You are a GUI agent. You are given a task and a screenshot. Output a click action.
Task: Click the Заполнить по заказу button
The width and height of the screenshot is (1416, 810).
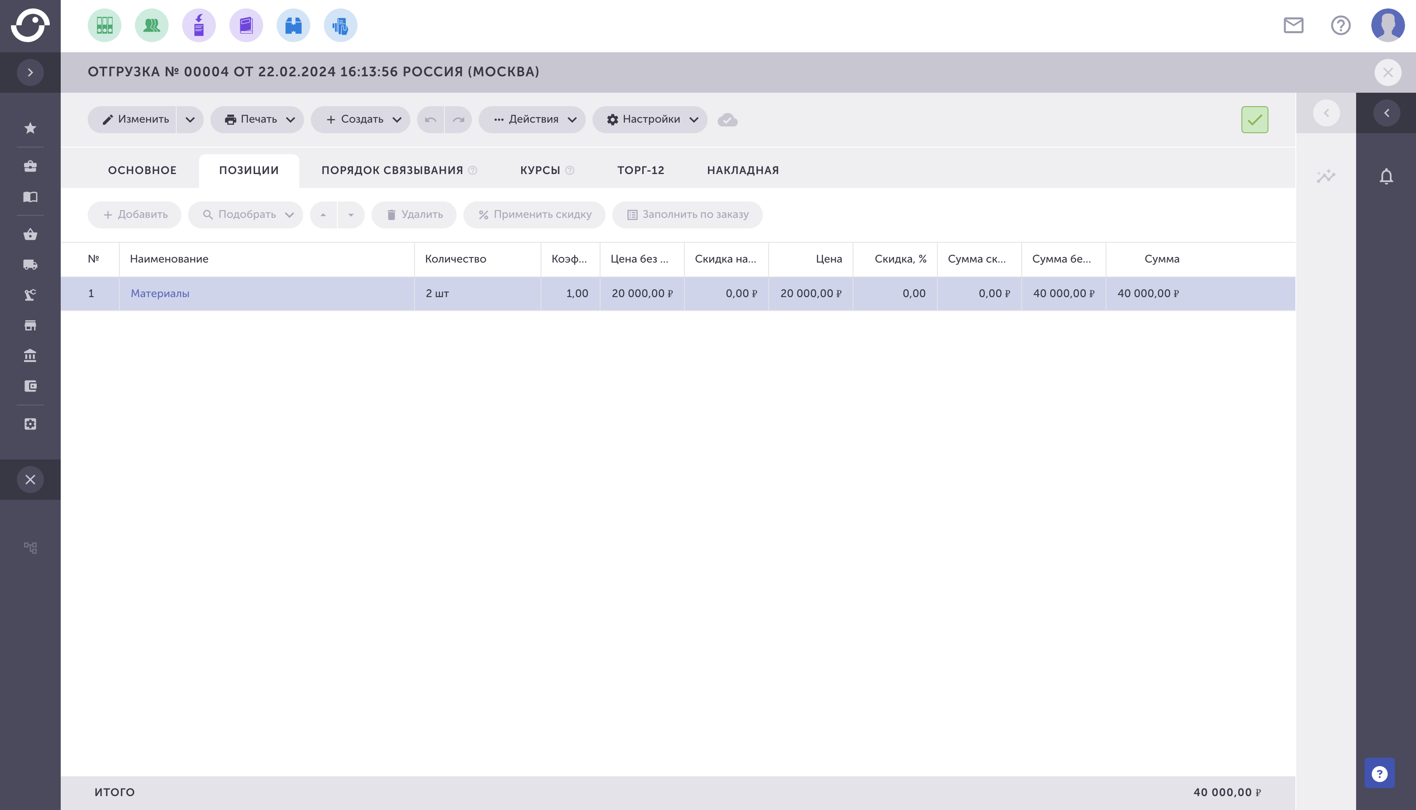[687, 215]
